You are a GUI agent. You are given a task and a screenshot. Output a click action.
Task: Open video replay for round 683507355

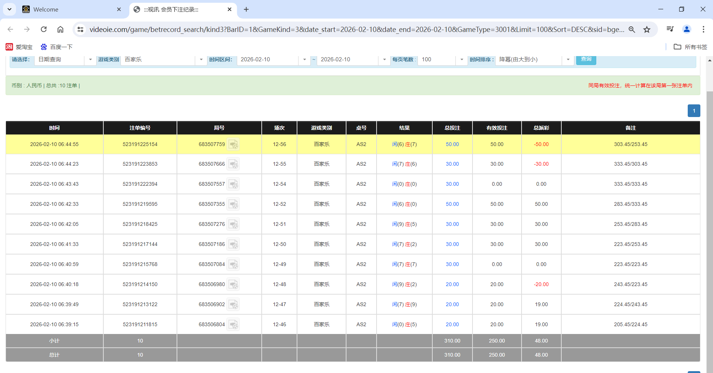234,204
